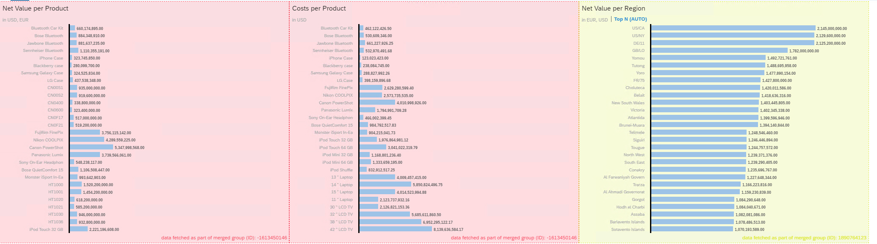This screenshot has height=244, width=877.
Task: Select the New South Wales bar
Action: pyautogui.click(x=705, y=103)
